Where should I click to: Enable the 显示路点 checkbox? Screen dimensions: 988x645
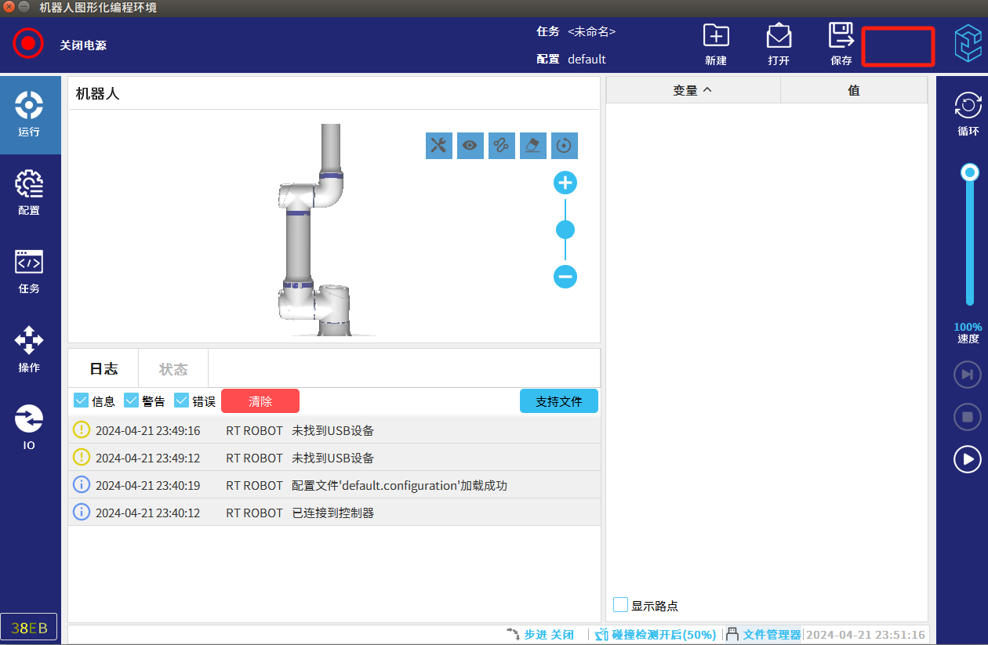coord(621,605)
